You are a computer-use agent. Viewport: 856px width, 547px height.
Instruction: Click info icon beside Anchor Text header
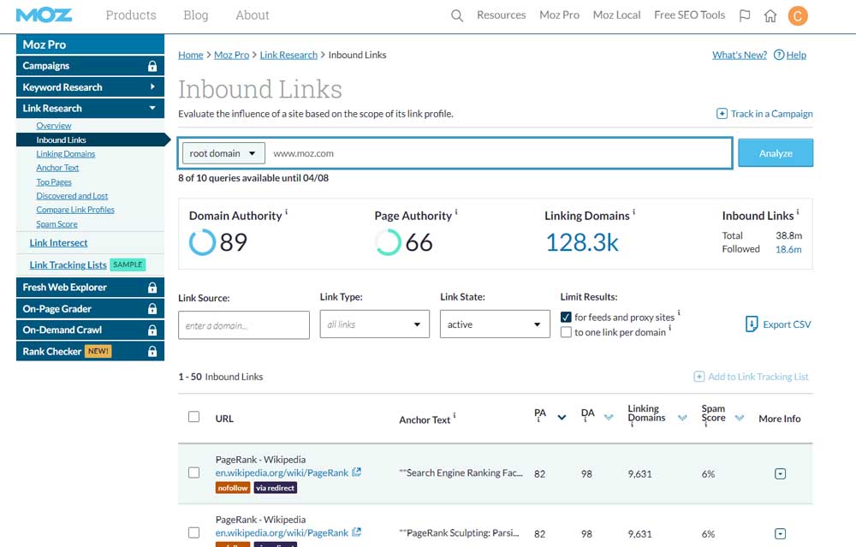(x=455, y=415)
